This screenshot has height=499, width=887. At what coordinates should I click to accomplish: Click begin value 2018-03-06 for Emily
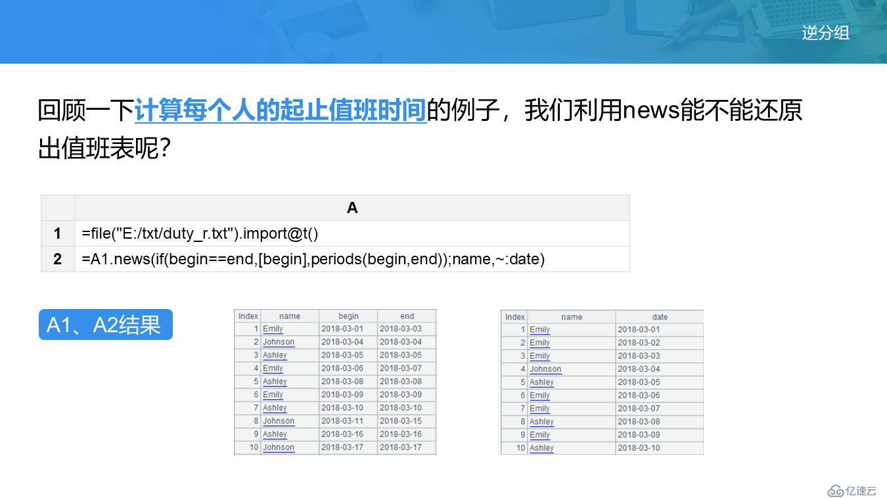click(x=342, y=368)
